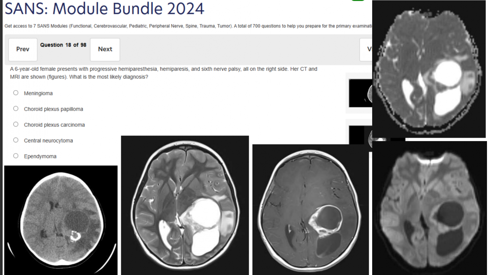Open the diffusion-weighted image with dark cysts
This screenshot has height=275, width=496.
[430, 208]
